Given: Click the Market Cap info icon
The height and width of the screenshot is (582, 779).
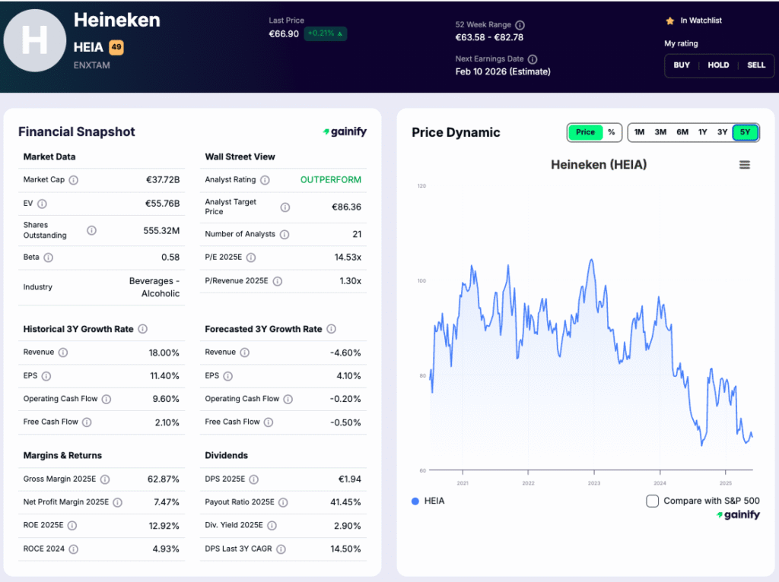Looking at the screenshot, I should pyautogui.click(x=73, y=180).
